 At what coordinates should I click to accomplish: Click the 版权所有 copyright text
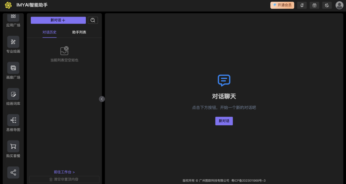(206, 181)
